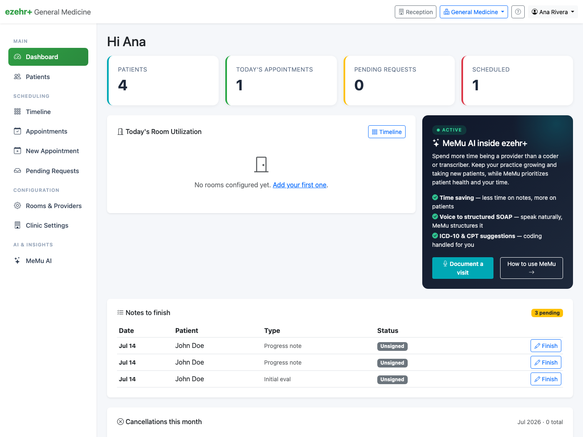
Task: Click the Patient column header
Action: click(187, 330)
